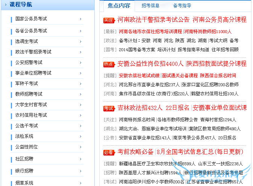Click the [湖北] category tag
Screen dimensions: 253x186
pos(110,129)
